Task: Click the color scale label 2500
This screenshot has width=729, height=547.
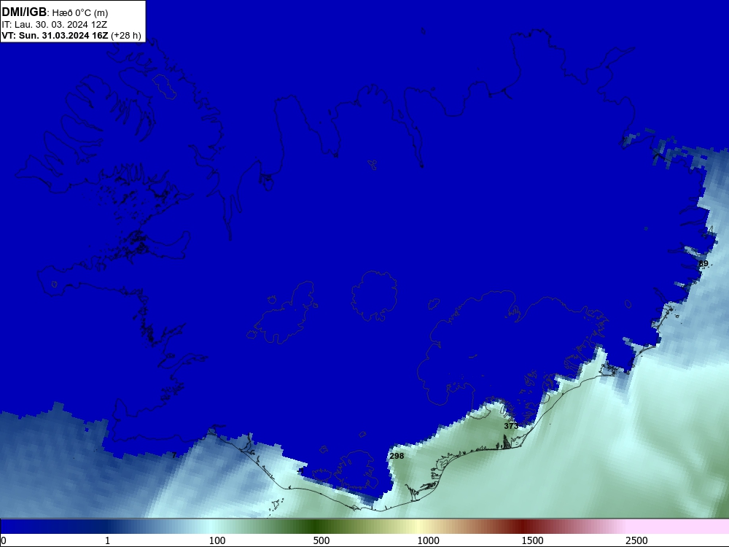Action: pyautogui.click(x=636, y=540)
